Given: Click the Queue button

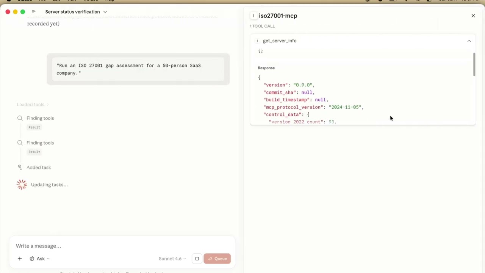Looking at the screenshot, I should tap(217, 259).
